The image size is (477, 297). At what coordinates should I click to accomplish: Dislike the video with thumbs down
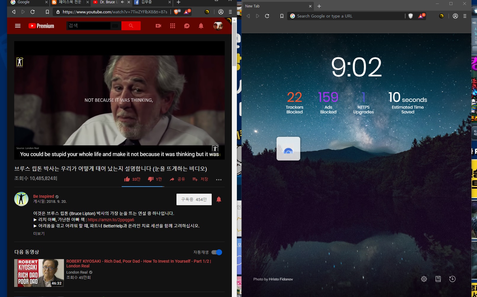point(155,179)
